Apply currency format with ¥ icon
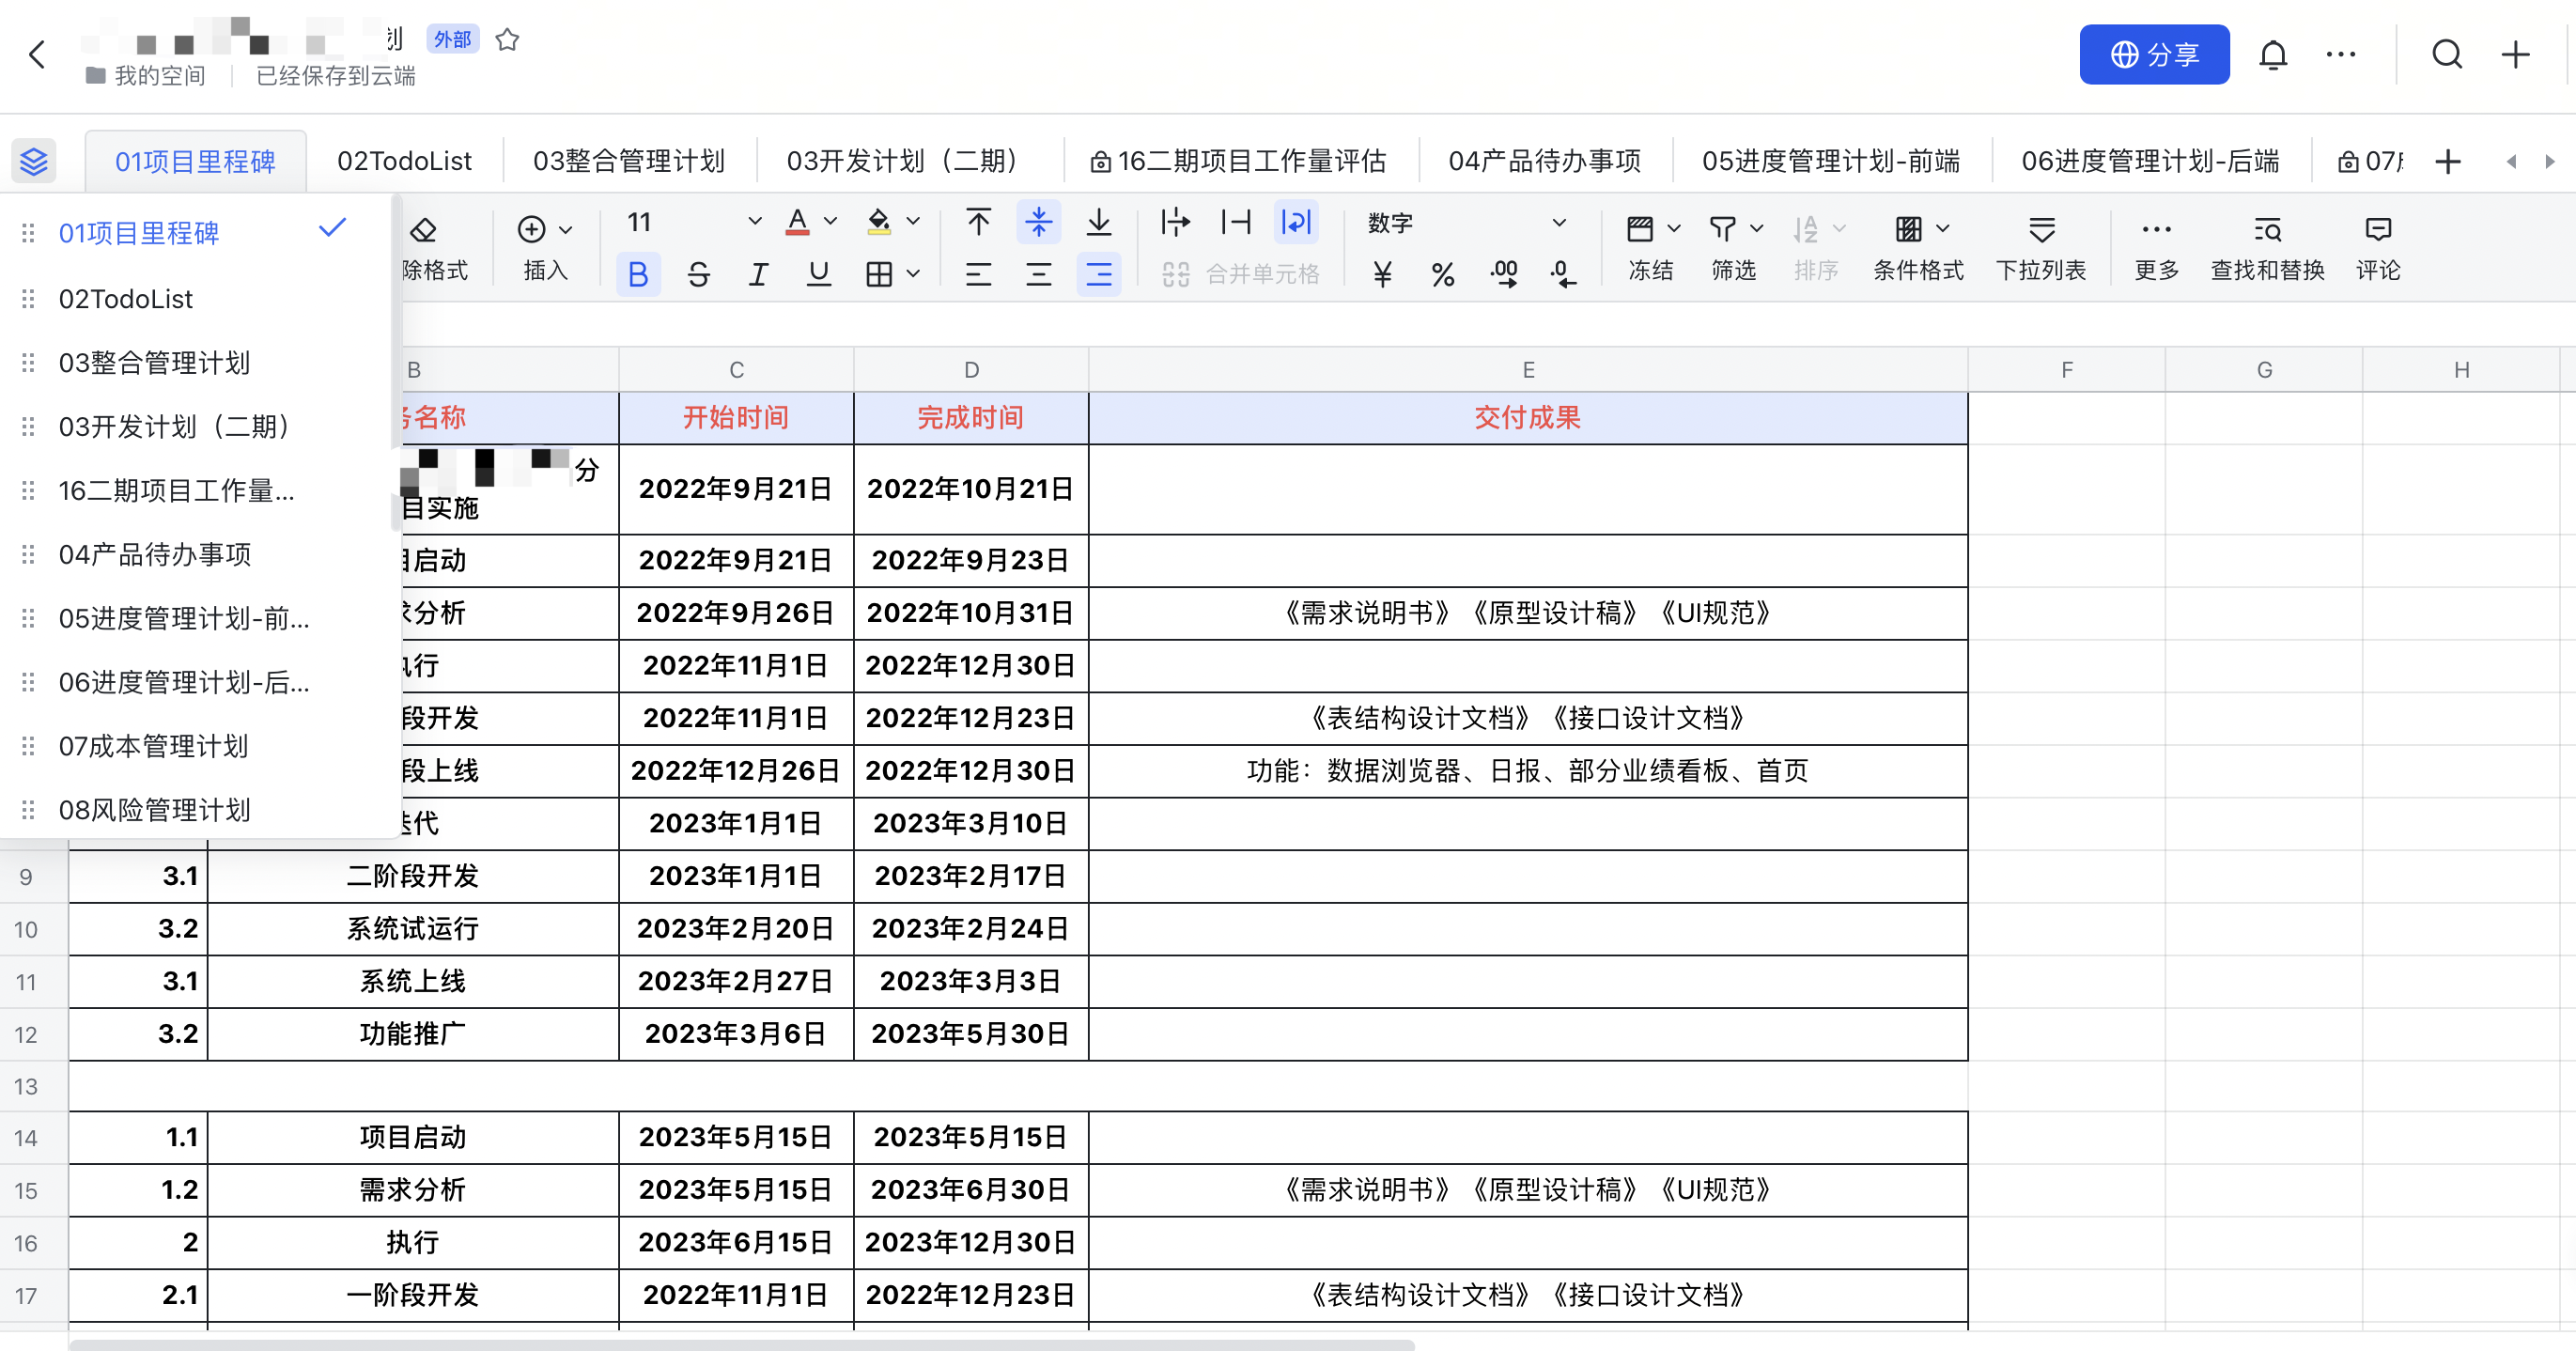The height and width of the screenshot is (1351, 2576). coord(1382,274)
